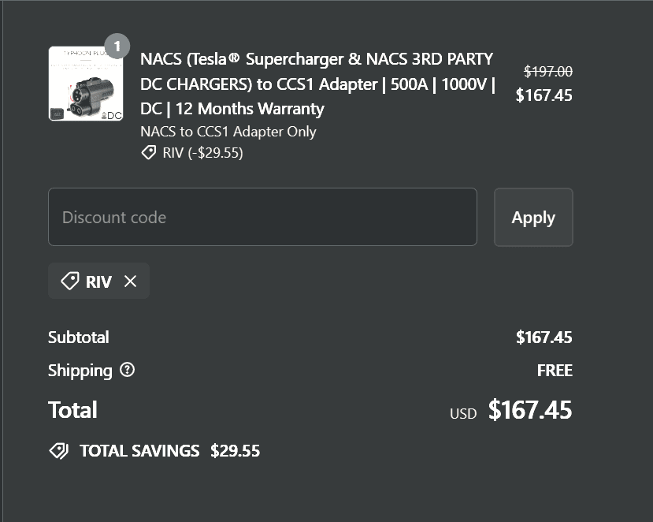Remove the RIV discount code chip
The image size is (653, 522).
[x=131, y=282]
